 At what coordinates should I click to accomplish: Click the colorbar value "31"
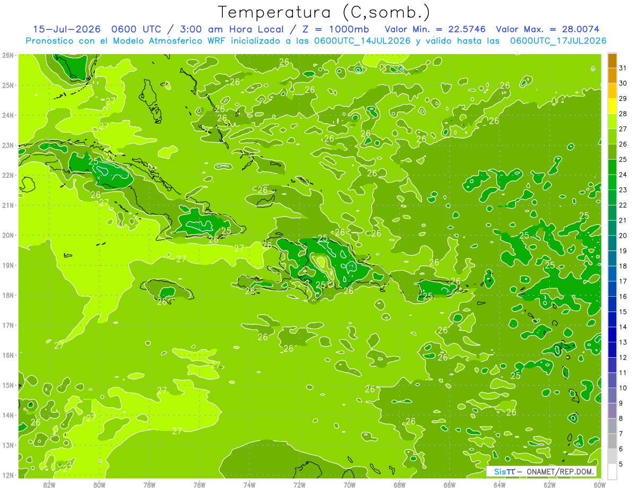[623, 68]
